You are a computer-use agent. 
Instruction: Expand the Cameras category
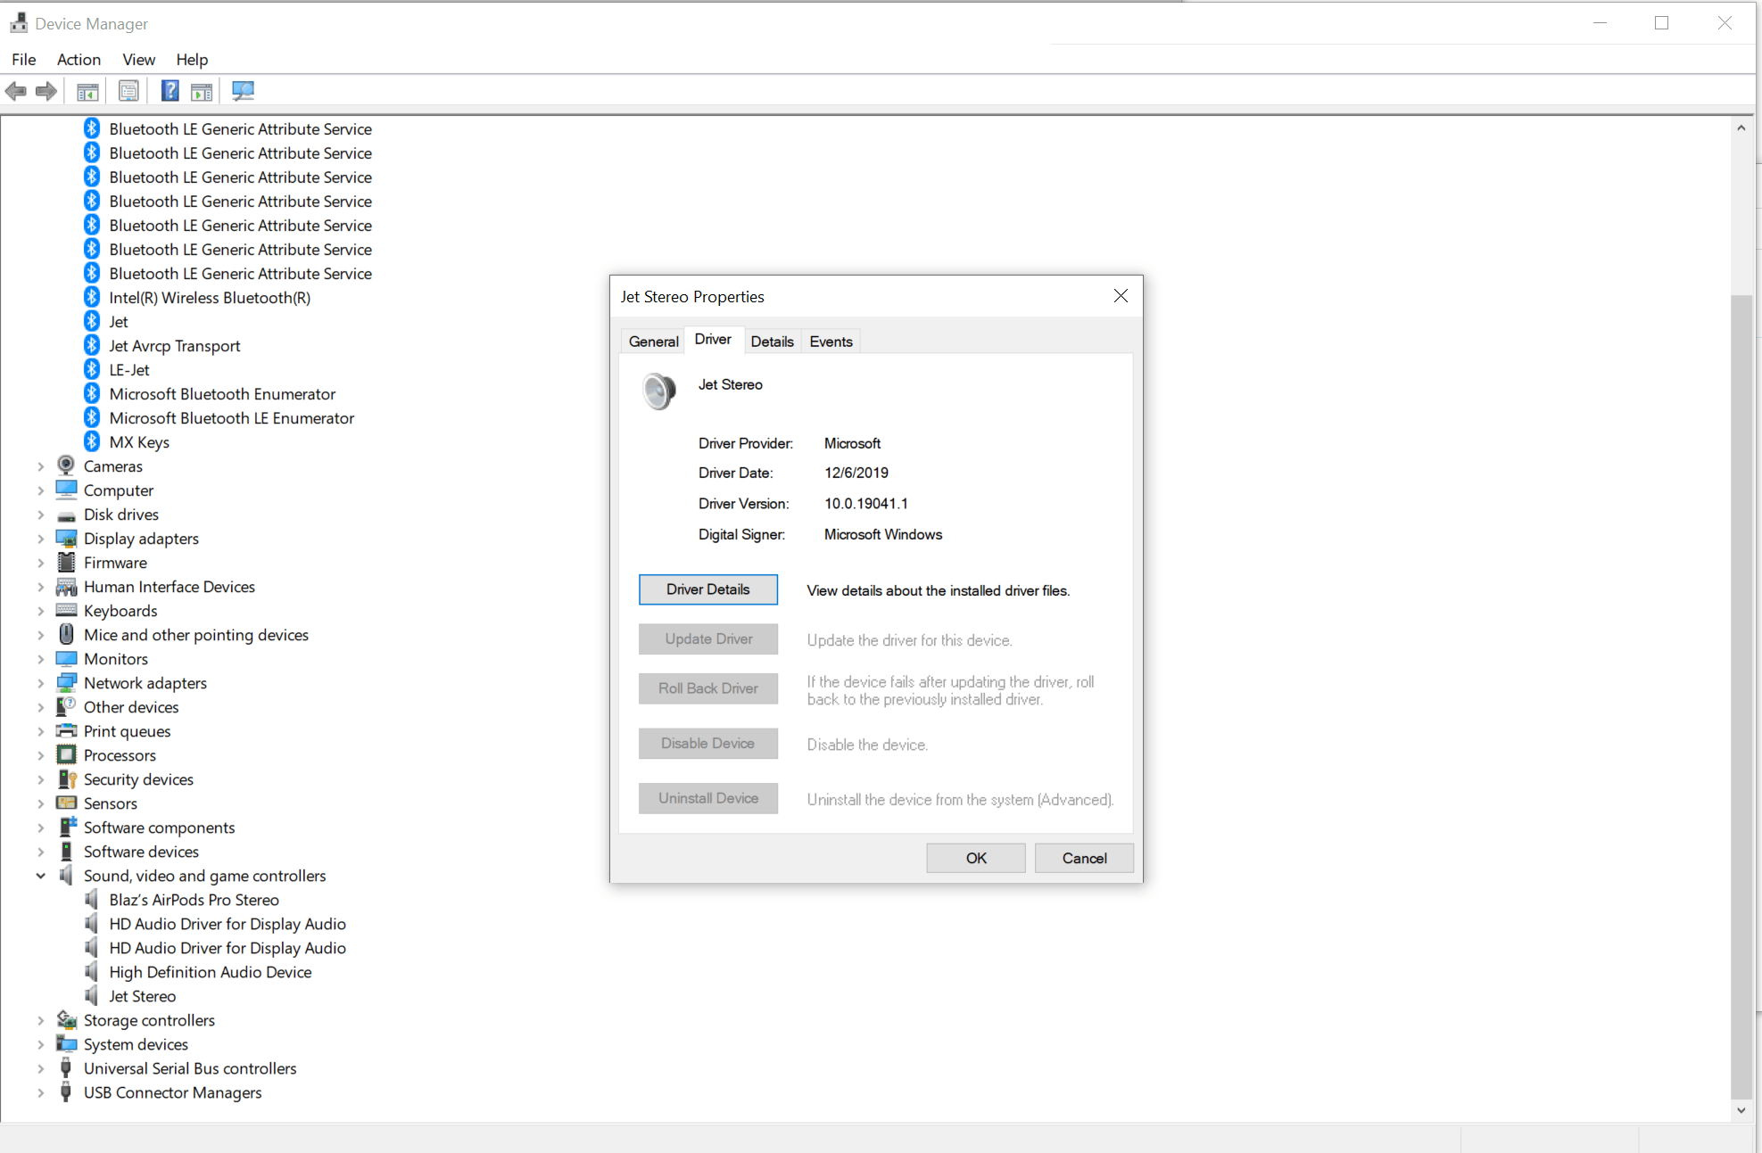point(41,466)
